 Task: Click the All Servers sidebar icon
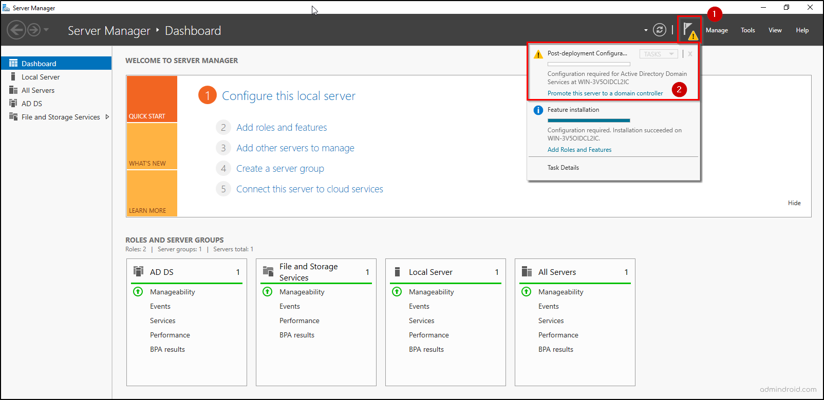click(13, 90)
